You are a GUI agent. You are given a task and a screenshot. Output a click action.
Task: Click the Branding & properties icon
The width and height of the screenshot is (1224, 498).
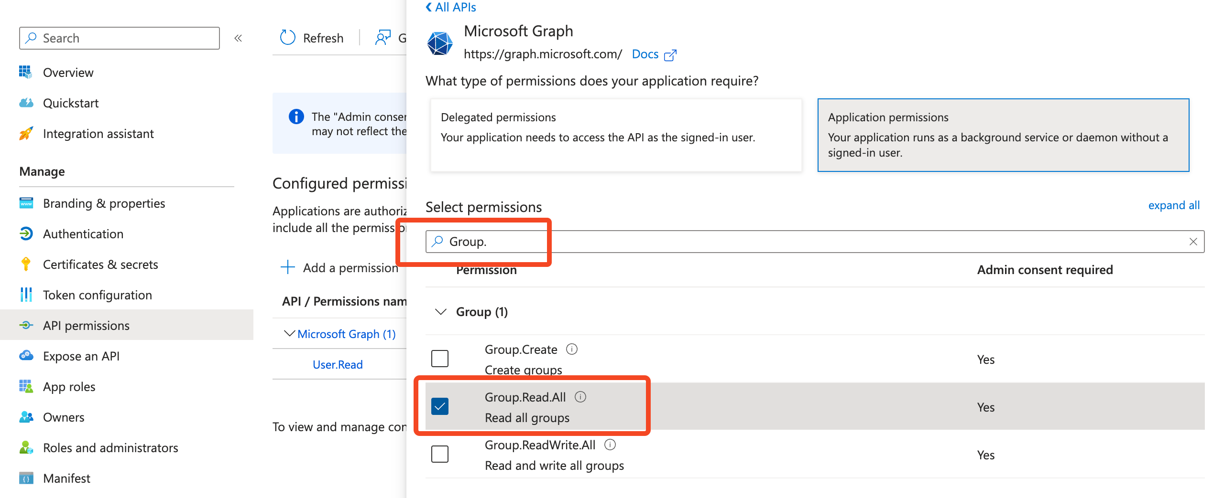(x=26, y=203)
